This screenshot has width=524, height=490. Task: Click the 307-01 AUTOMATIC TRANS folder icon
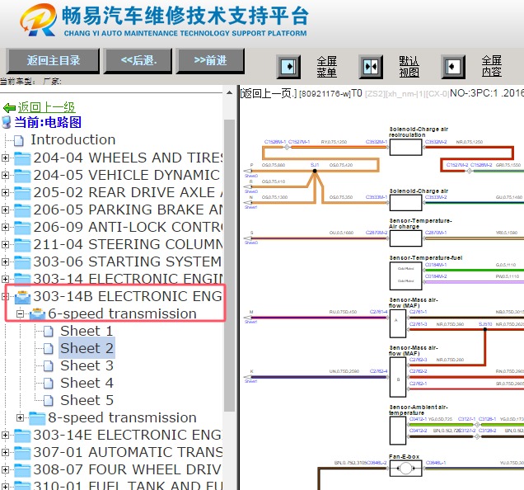point(22,453)
